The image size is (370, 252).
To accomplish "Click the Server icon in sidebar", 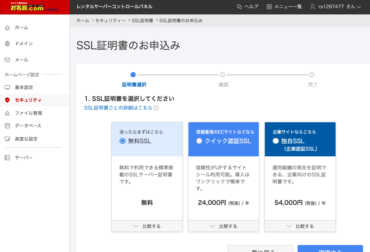I will [7, 158].
